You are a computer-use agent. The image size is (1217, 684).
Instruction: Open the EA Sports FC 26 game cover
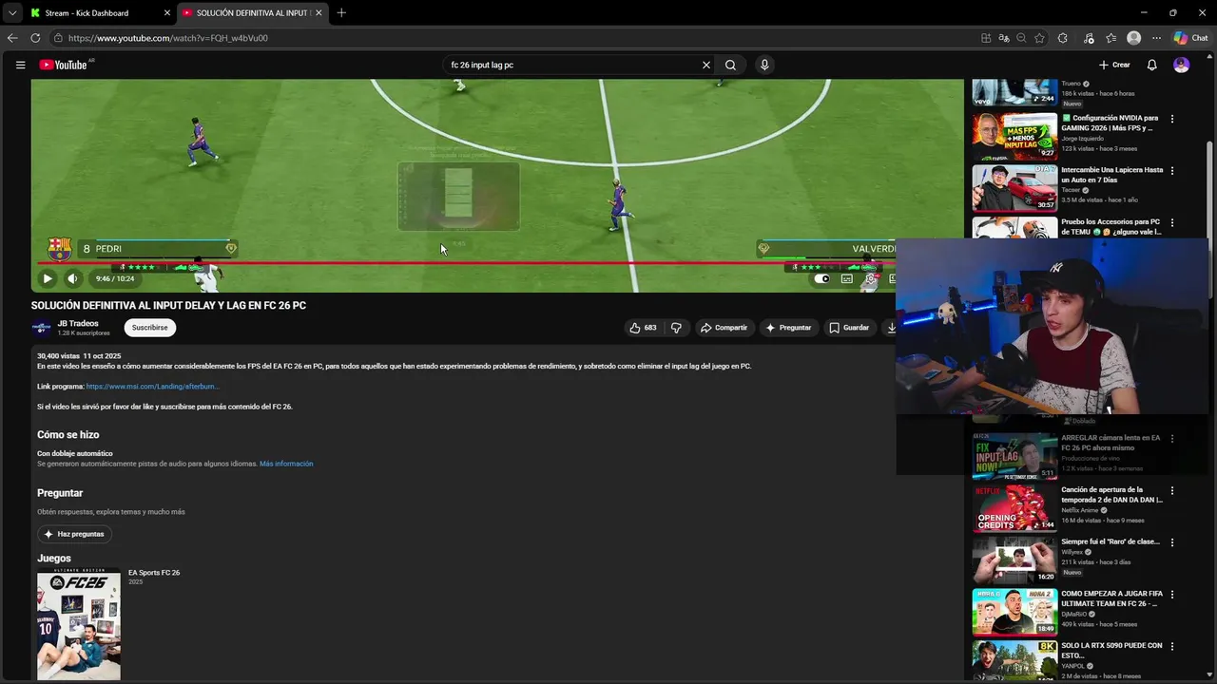(x=79, y=624)
